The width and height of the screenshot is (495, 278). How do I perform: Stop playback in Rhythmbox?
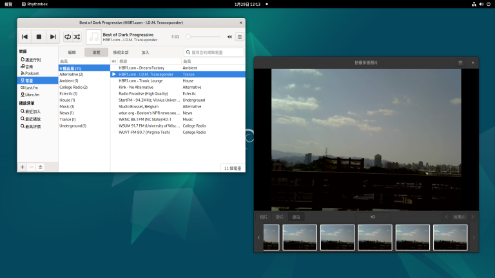(x=39, y=37)
